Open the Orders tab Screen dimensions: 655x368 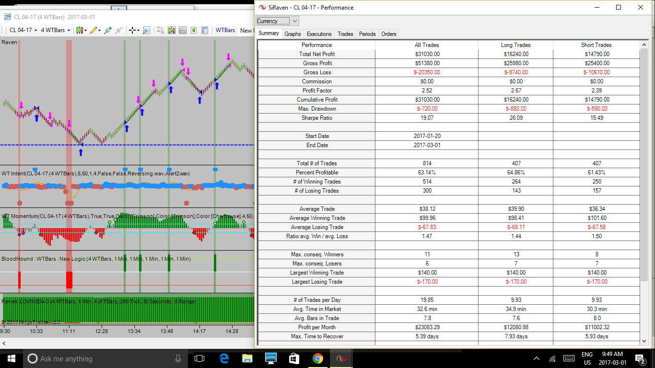click(389, 34)
